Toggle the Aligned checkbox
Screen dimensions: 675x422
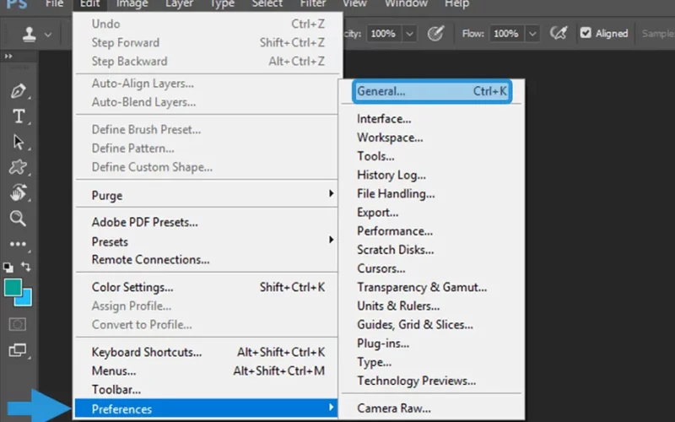pos(586,33)
